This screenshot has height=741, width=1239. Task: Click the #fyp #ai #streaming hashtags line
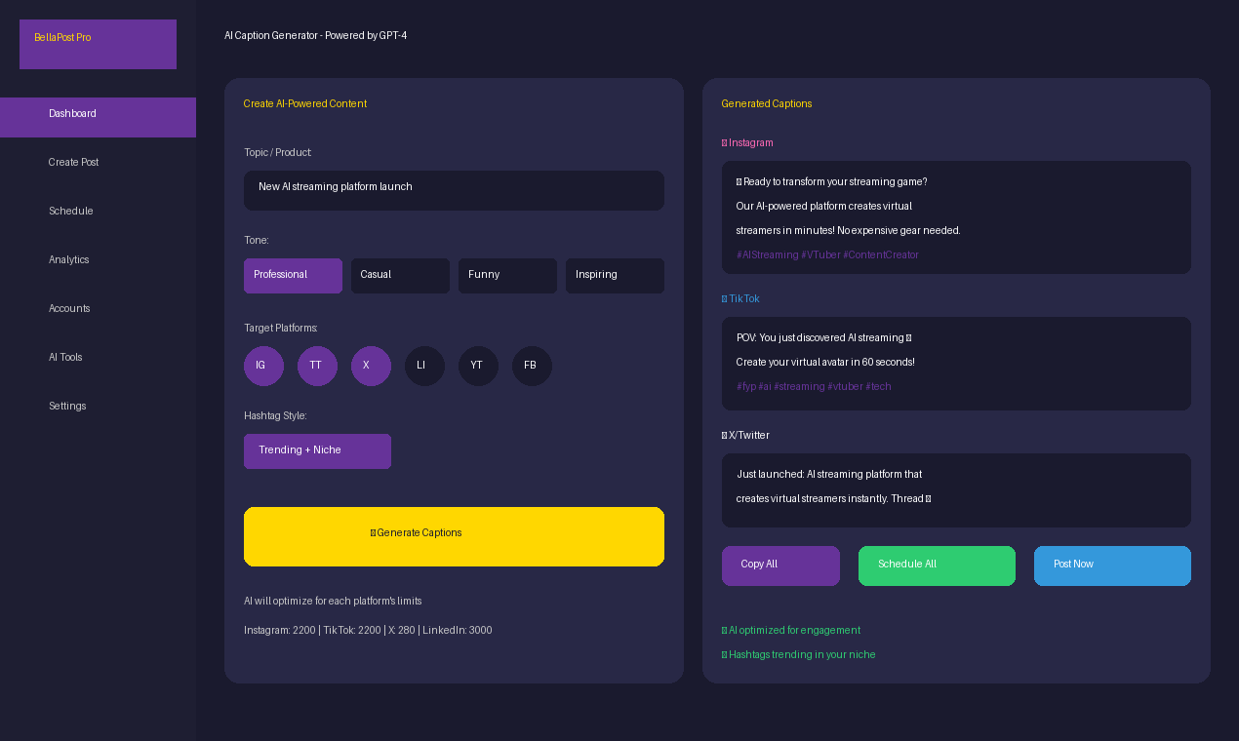814,386
